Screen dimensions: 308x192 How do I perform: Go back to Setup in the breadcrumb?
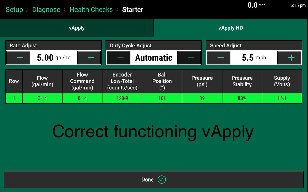click(14, 10)
